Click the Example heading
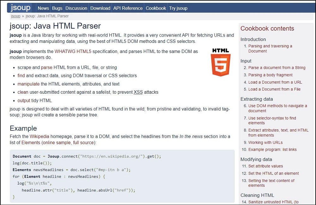The image size is (316, 205). 23,128
